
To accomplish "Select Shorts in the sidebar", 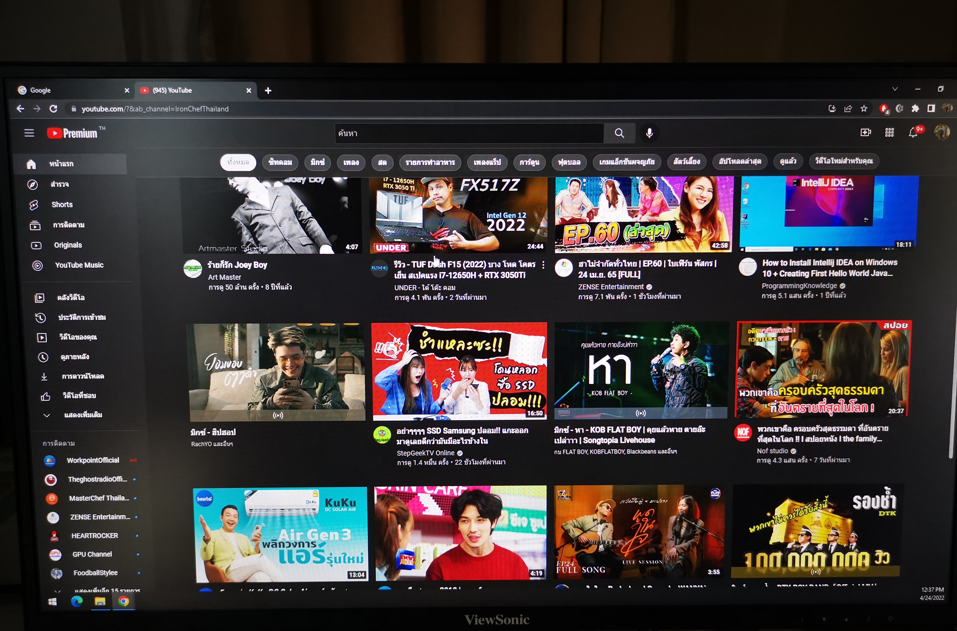I will click(62, 204).
